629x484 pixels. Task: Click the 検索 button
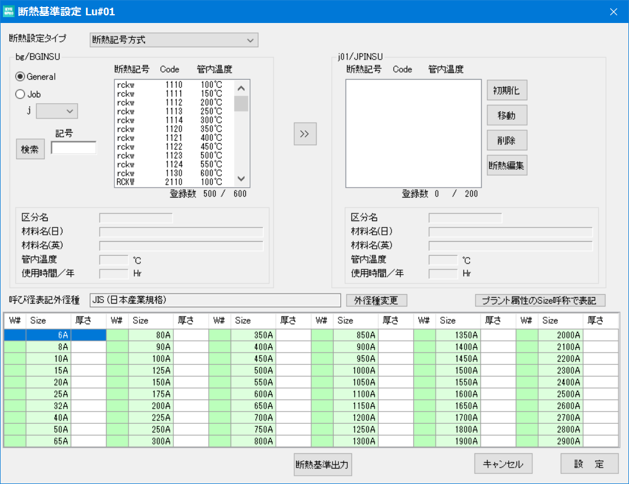30,149
